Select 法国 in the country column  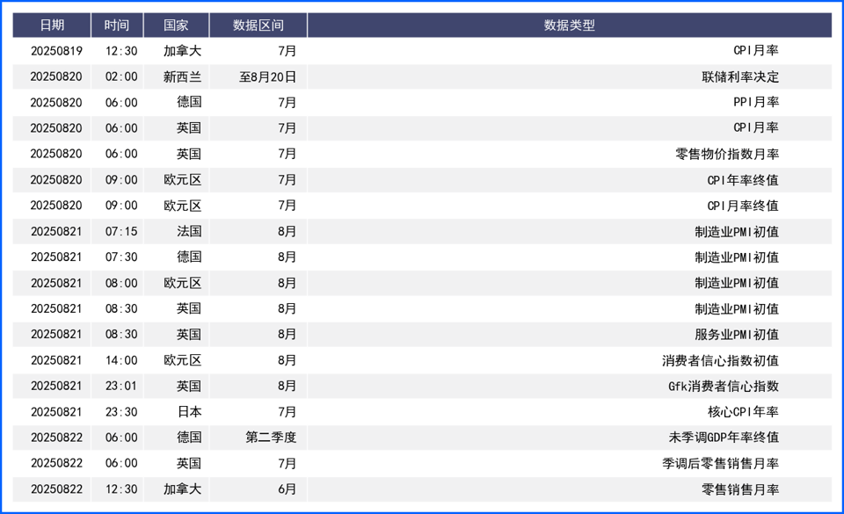click(x=189, y=231)
